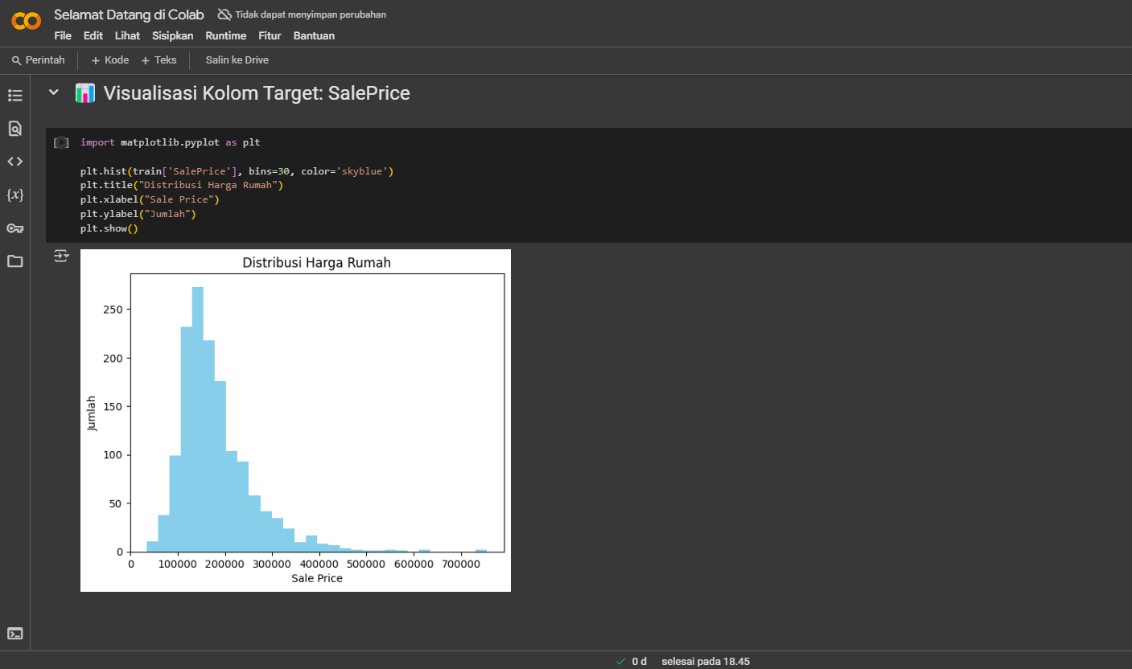This screenshot has width=1132, height=669.
Task: Click the chart title Distribusi Harga Rumah
Action: pyautogui.click(x=317, y=263)
